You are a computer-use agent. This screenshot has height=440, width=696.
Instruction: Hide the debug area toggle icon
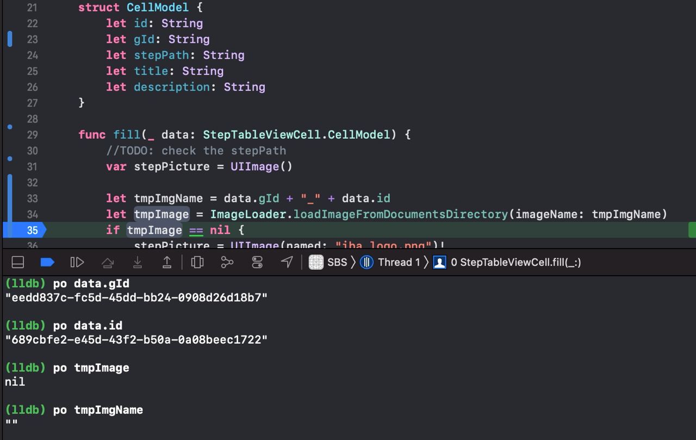click(18, 262)
